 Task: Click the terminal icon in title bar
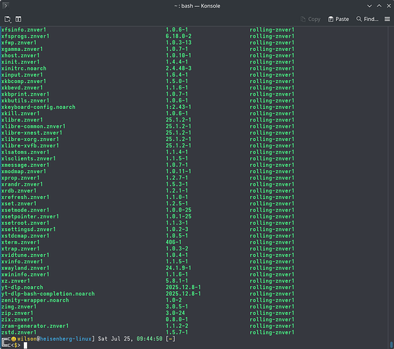[6, 6]
